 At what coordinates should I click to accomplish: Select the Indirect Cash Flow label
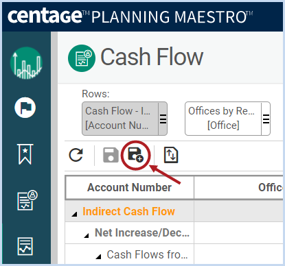click(x=128, y=211)
